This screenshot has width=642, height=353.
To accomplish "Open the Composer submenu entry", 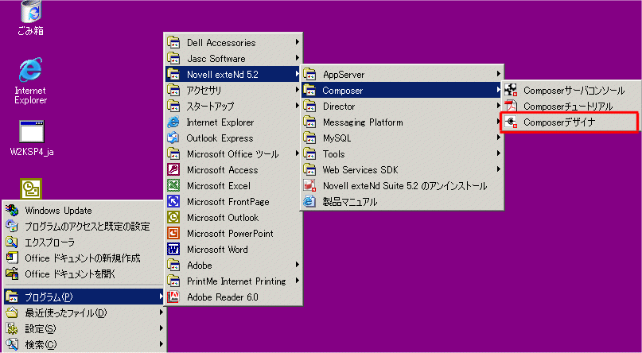I will tap(402, 91).
